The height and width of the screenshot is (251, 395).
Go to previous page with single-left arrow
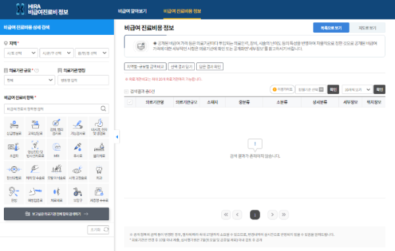click(237, 214)
